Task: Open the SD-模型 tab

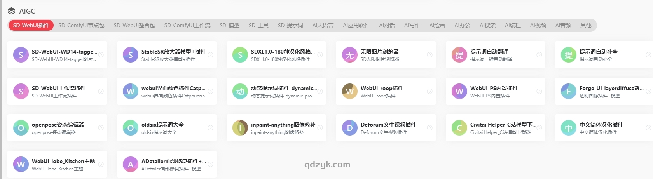Action: coord(229,25)
